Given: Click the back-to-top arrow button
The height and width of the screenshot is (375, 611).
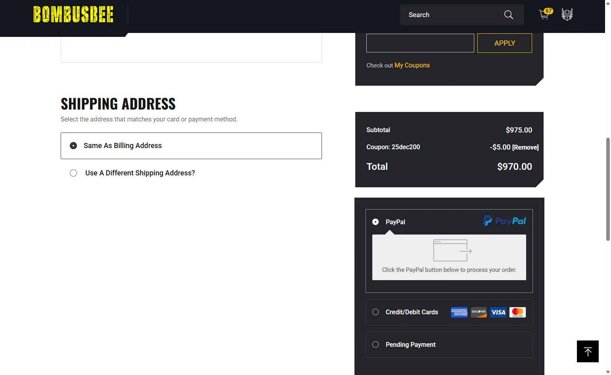Looking at the screenshot, I should tap(588, 351).
